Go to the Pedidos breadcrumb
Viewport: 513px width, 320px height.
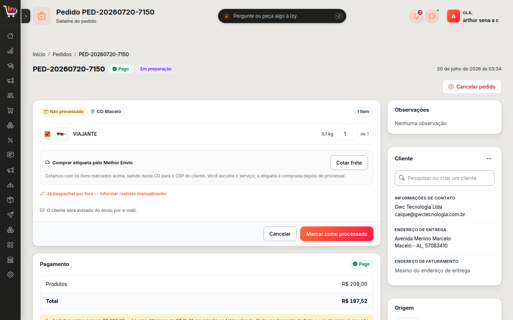[x=62, y=54]
